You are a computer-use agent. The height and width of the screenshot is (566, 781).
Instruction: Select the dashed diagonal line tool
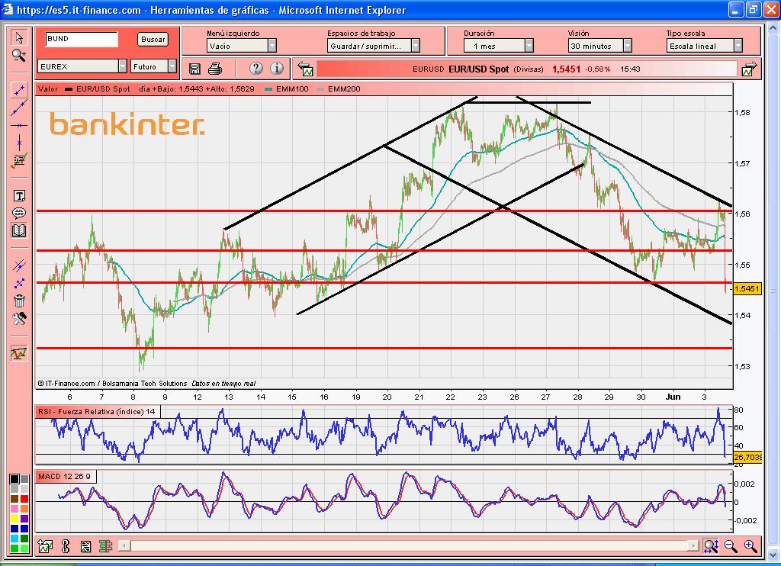pos(19,284)
